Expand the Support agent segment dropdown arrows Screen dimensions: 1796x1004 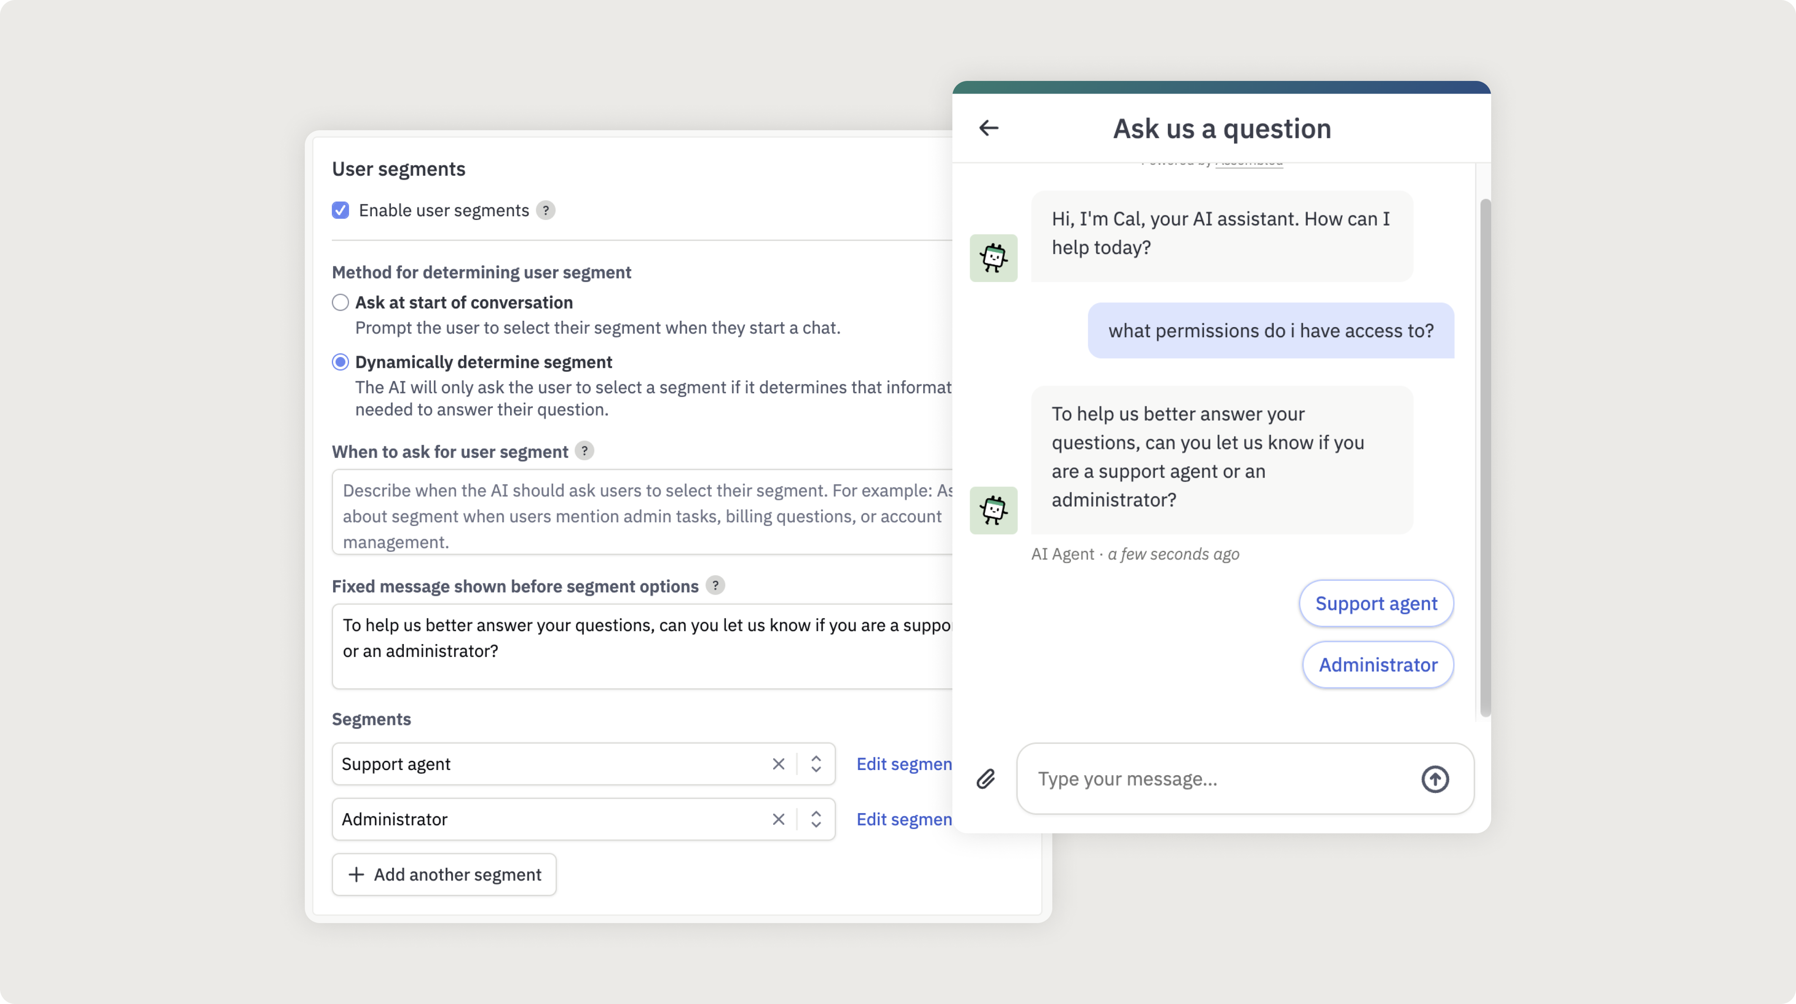[x=816, y=764]
